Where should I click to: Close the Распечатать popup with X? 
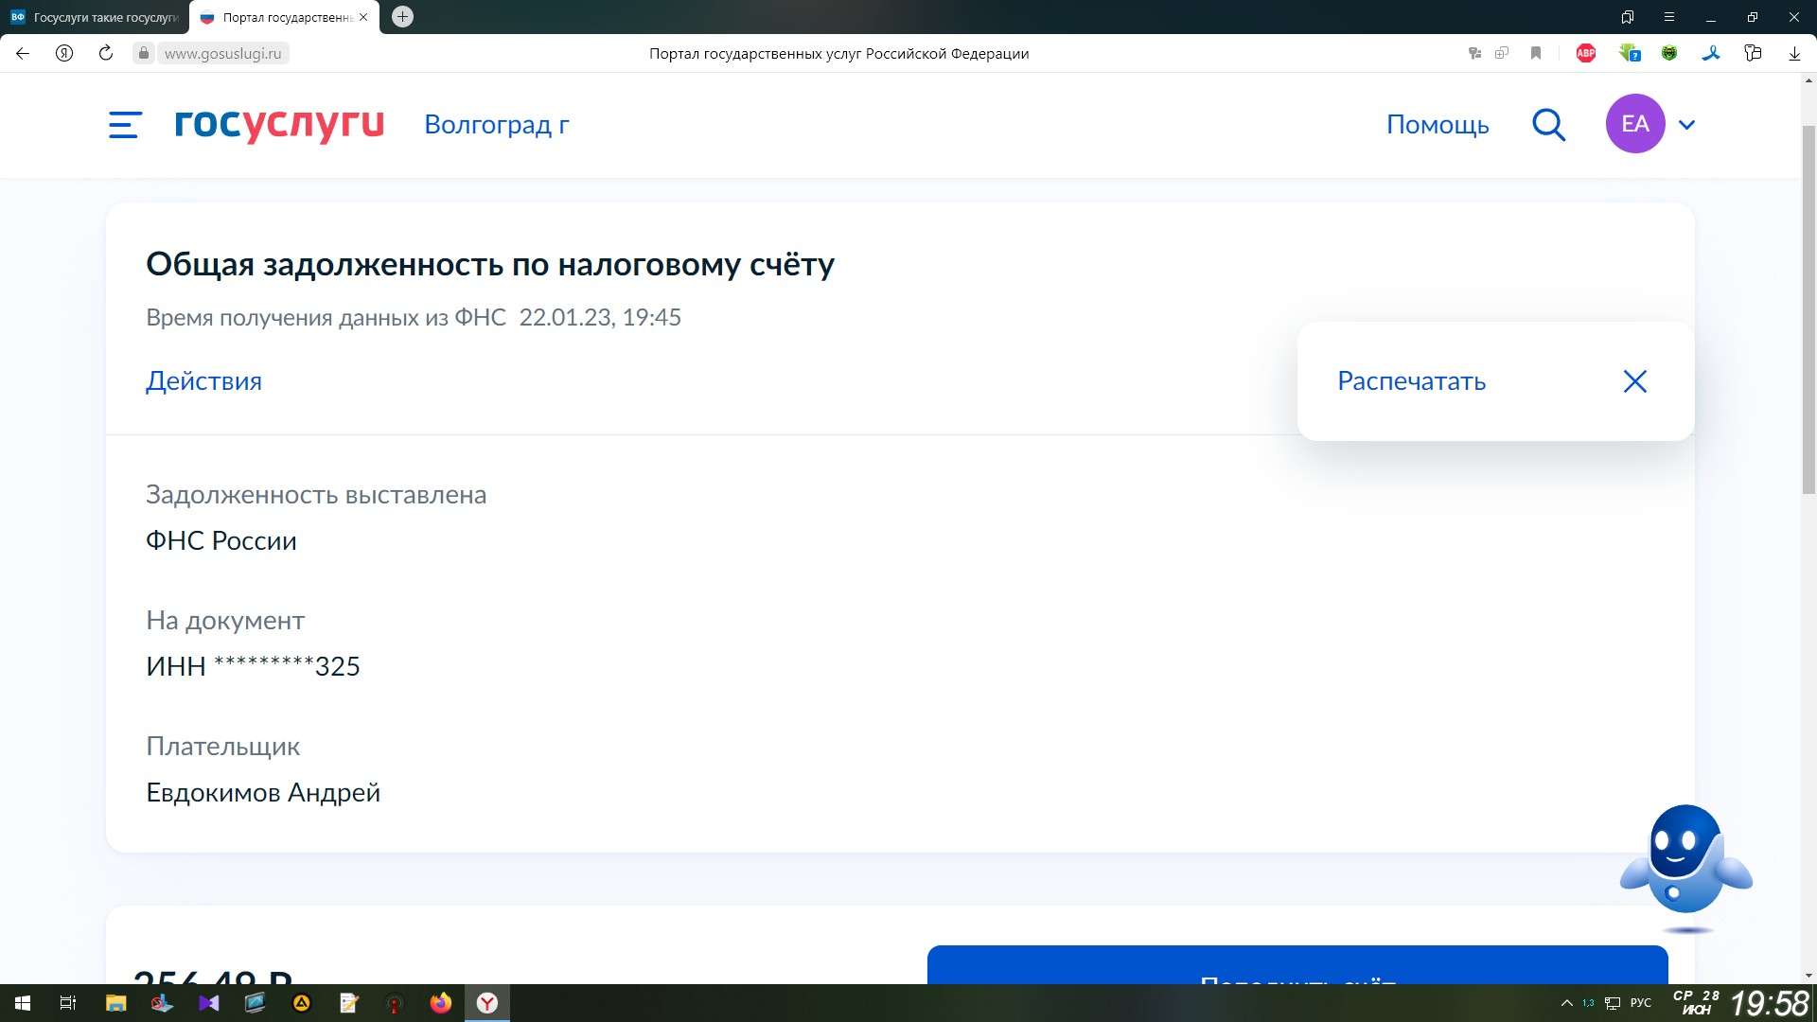1634,381
